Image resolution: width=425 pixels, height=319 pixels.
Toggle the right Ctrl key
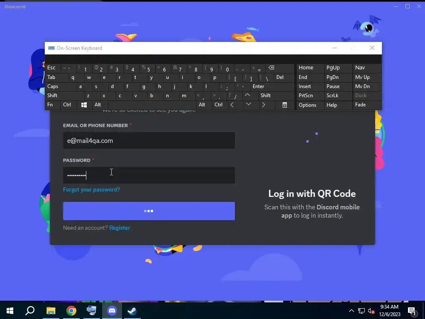point(220,105)
